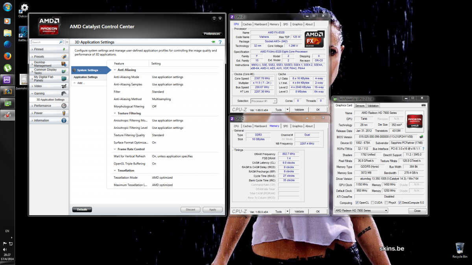Viewport: 472px width, 265px height.
Task: Click the Apply button in Catalyst
Action: click(x=212, y=210)
